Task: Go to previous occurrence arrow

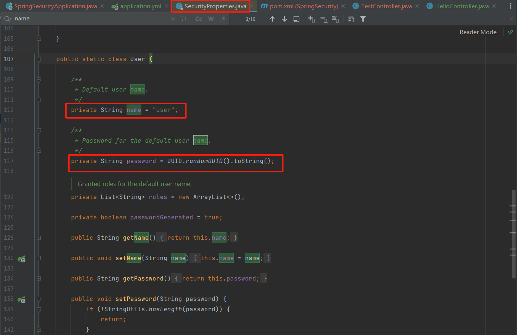Action: tap(272, 19)
